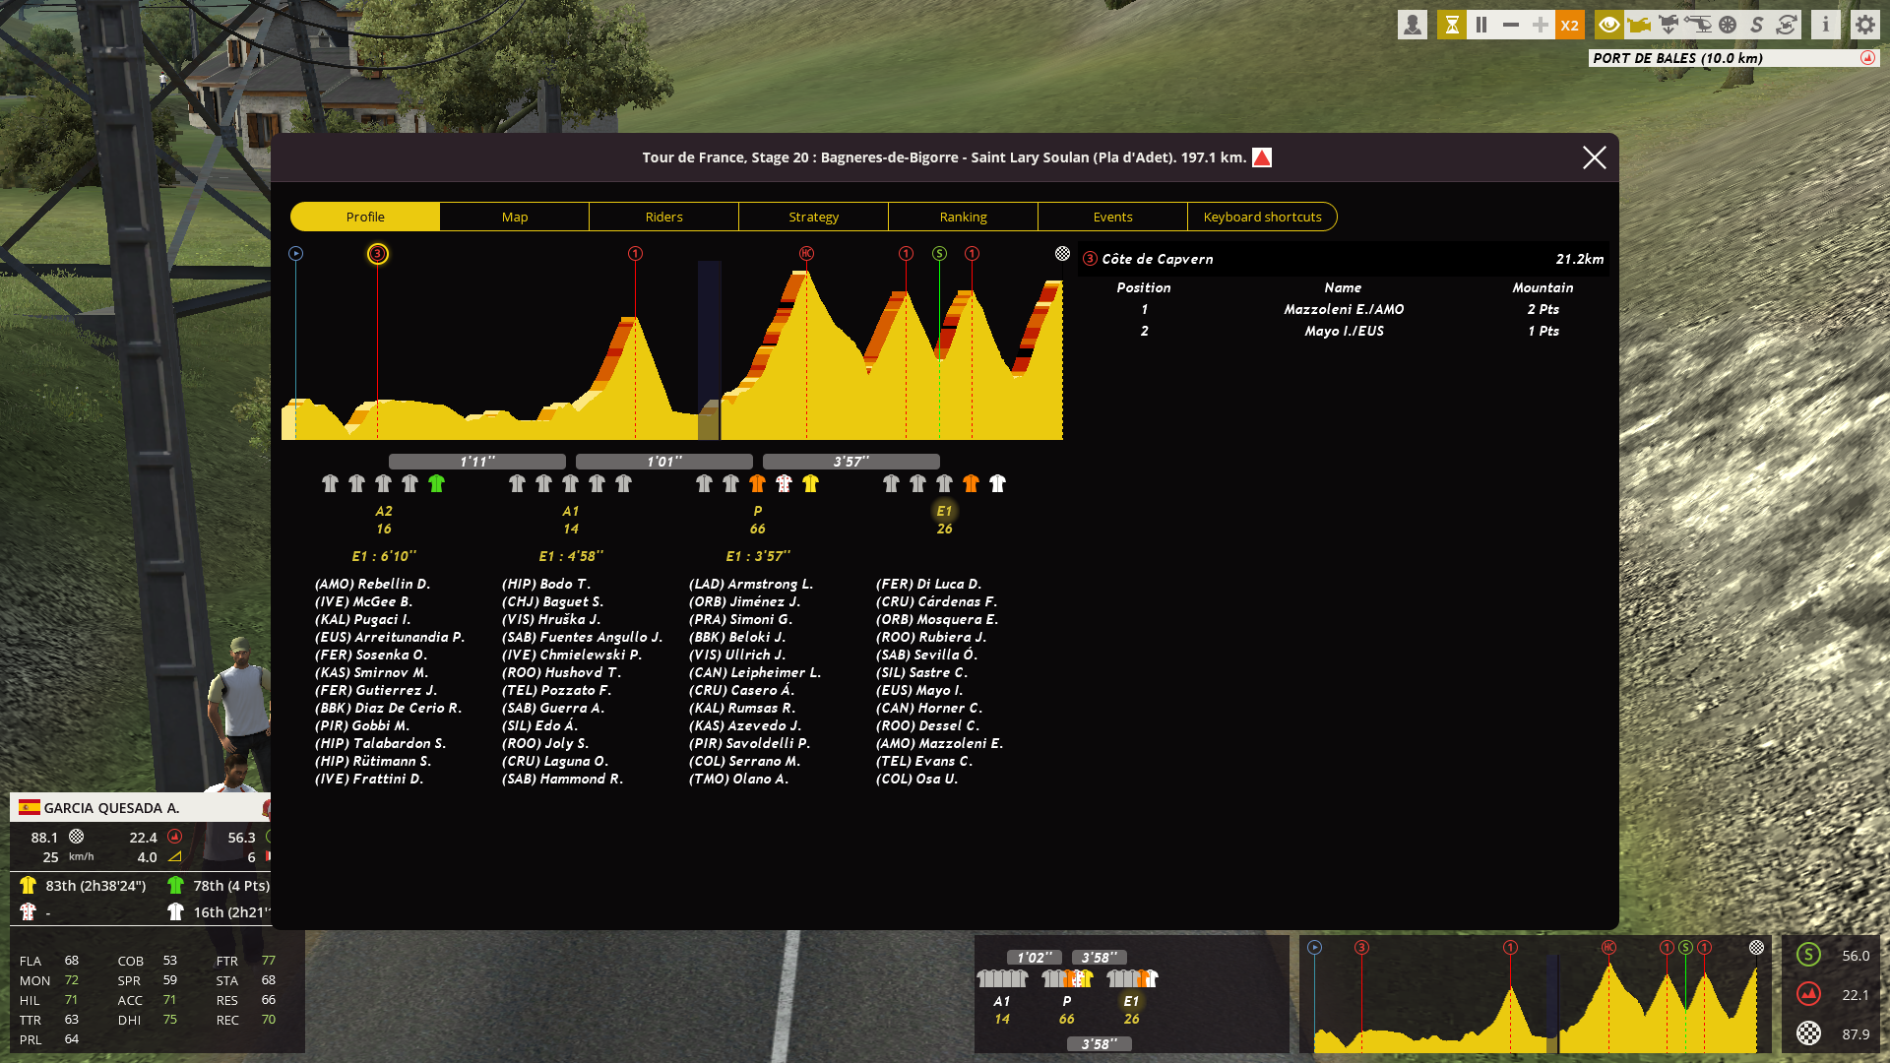Click the red mountain distance icon showing 22.1
Image resolution: width=1890 pixels, height=1063 pixels.
click(1808, 994)
